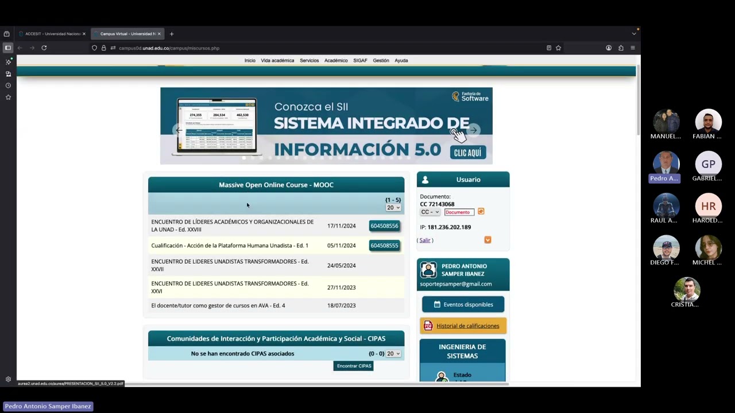The width and height of the screenshot is (735, 413).
Task: Open the AI chatbot sidebar icon
Action: 8,61
